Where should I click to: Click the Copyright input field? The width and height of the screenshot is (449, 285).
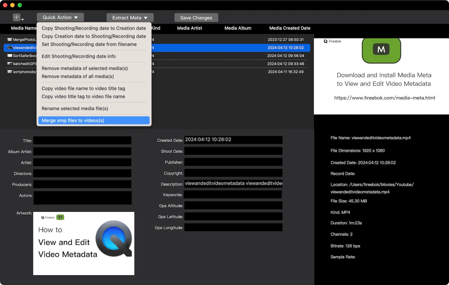pos(233,173)
